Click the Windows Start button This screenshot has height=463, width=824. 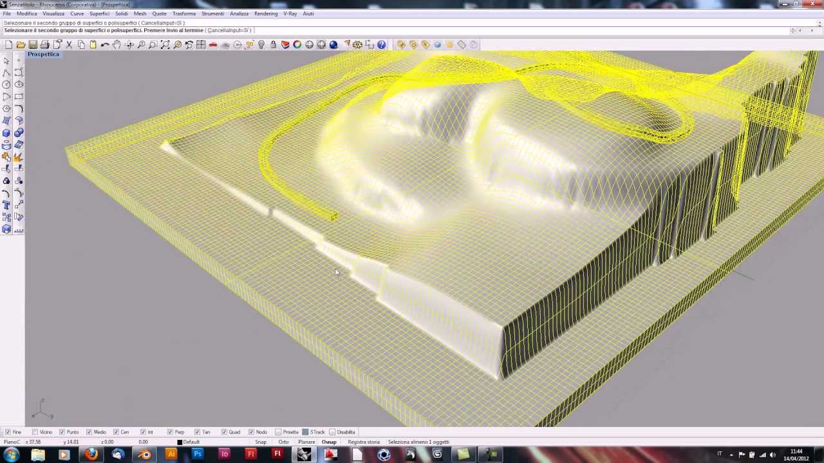coord(11,455)
